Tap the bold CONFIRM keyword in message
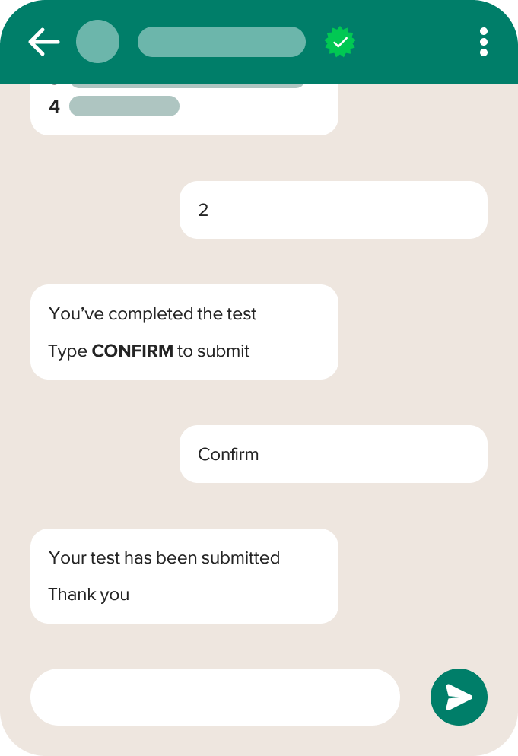 click(132, 351)
